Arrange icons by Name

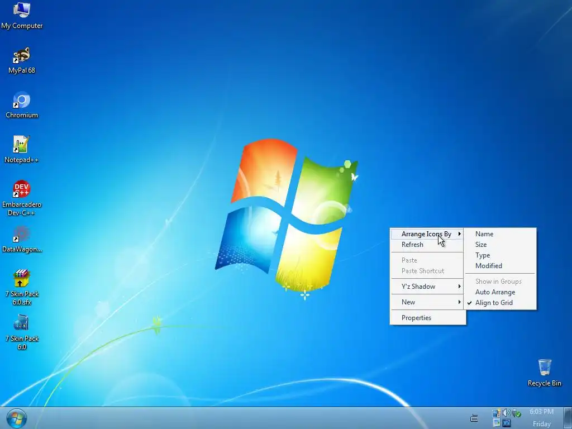500,234
